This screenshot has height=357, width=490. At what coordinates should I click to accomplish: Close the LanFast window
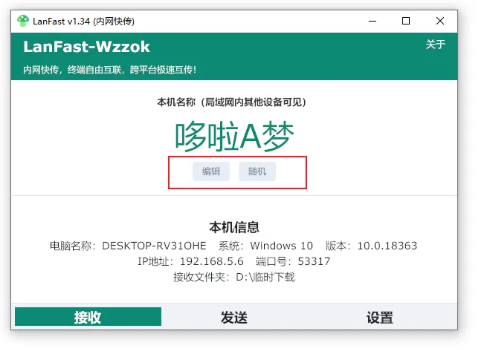(440, 22)
